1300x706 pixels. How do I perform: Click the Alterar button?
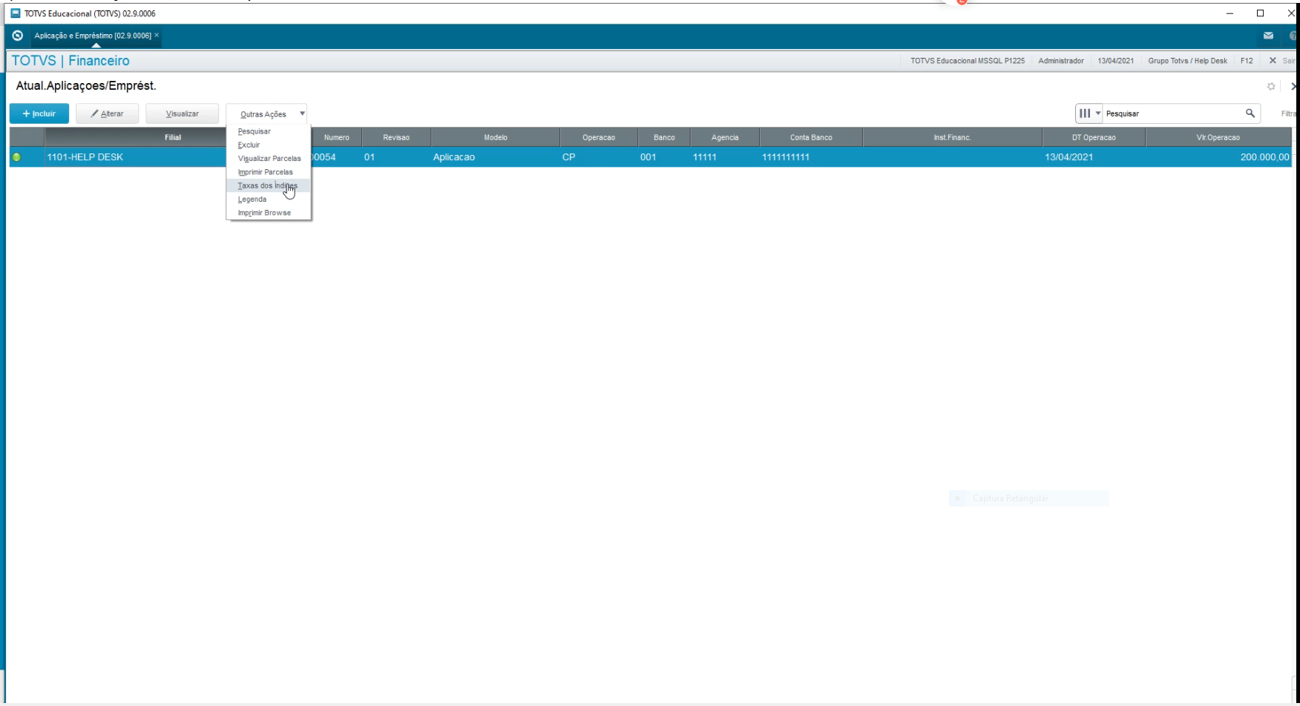click(x=107, y=113)
